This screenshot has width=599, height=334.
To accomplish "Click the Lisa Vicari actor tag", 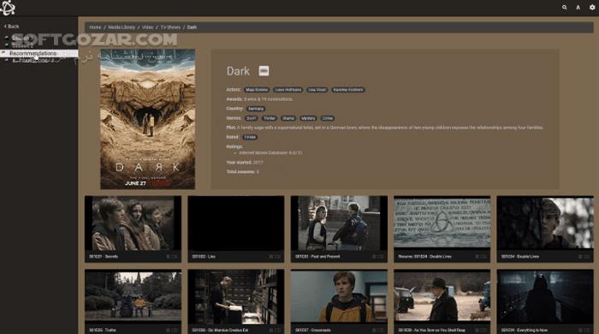I will [x=317, y=90].
